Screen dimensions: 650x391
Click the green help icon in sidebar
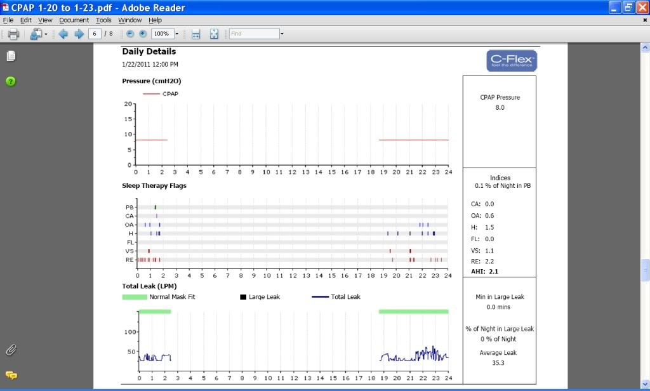click(x=11, y=81)
